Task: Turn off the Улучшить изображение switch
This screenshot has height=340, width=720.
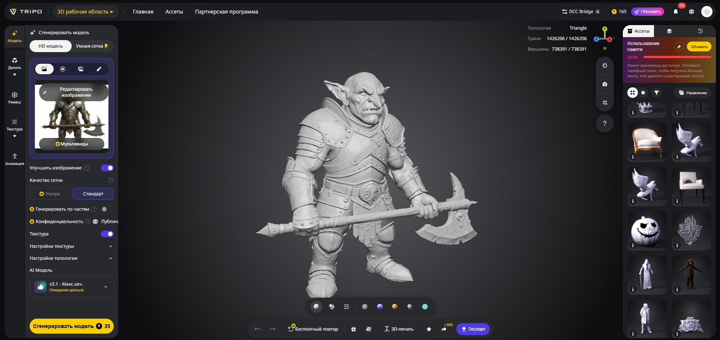Action: coord(107,168)
